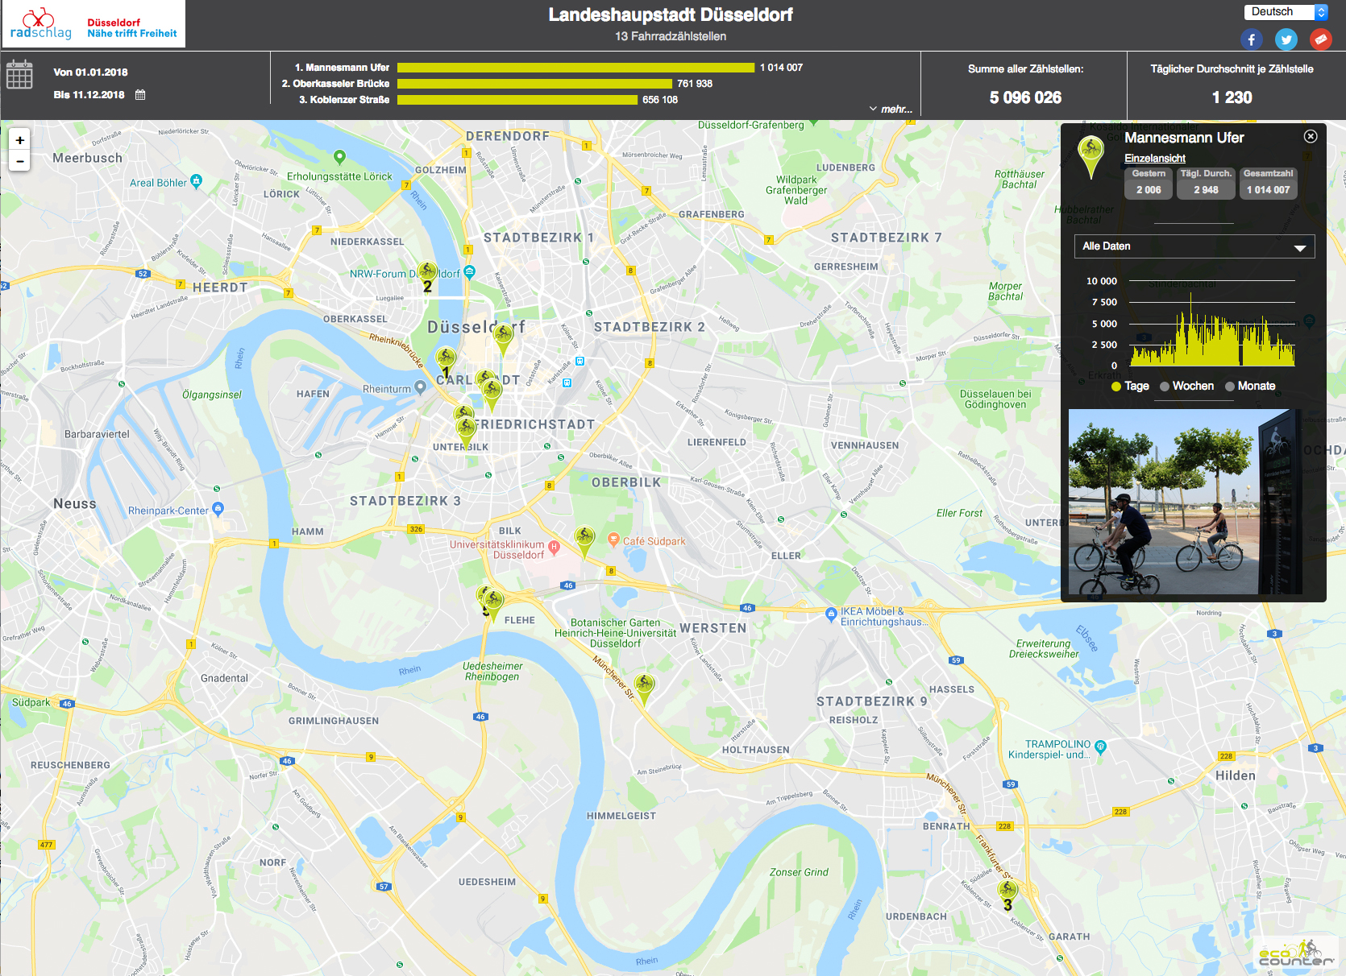Click the Bis 11.12.2018 end date
The height and width of the screenshot is (976, 1346).
pyautogui.click(x=89, y=95)
